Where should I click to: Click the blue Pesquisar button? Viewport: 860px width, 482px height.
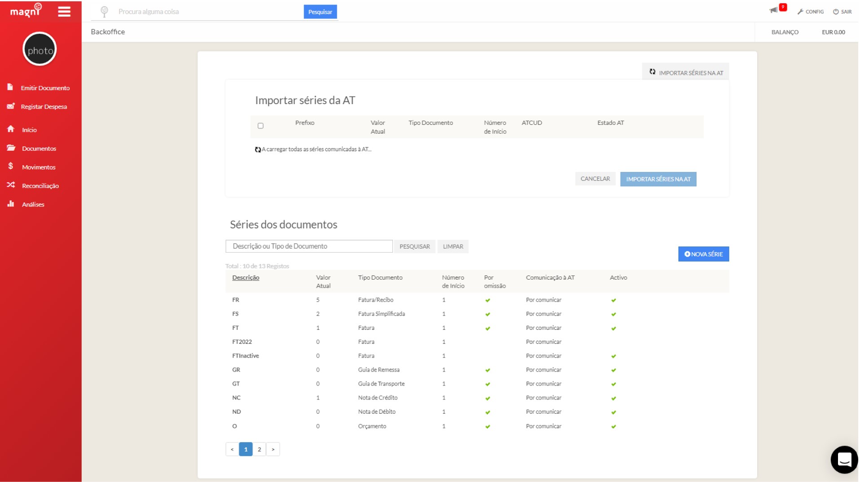[320, 12]
